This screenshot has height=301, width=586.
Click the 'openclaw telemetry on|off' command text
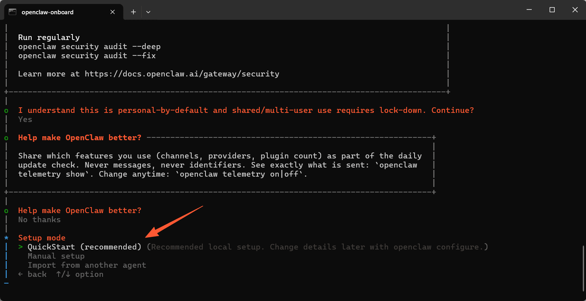click(x=242, y=175)
